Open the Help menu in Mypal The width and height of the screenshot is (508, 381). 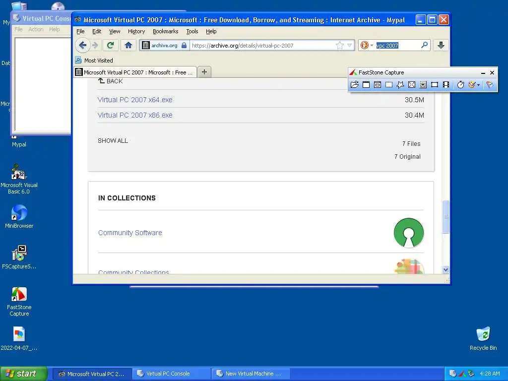coord(211,31)
